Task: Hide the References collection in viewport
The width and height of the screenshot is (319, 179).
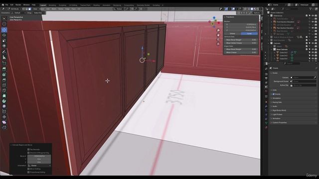Action: pyautogui.click(x=313, y=15)
